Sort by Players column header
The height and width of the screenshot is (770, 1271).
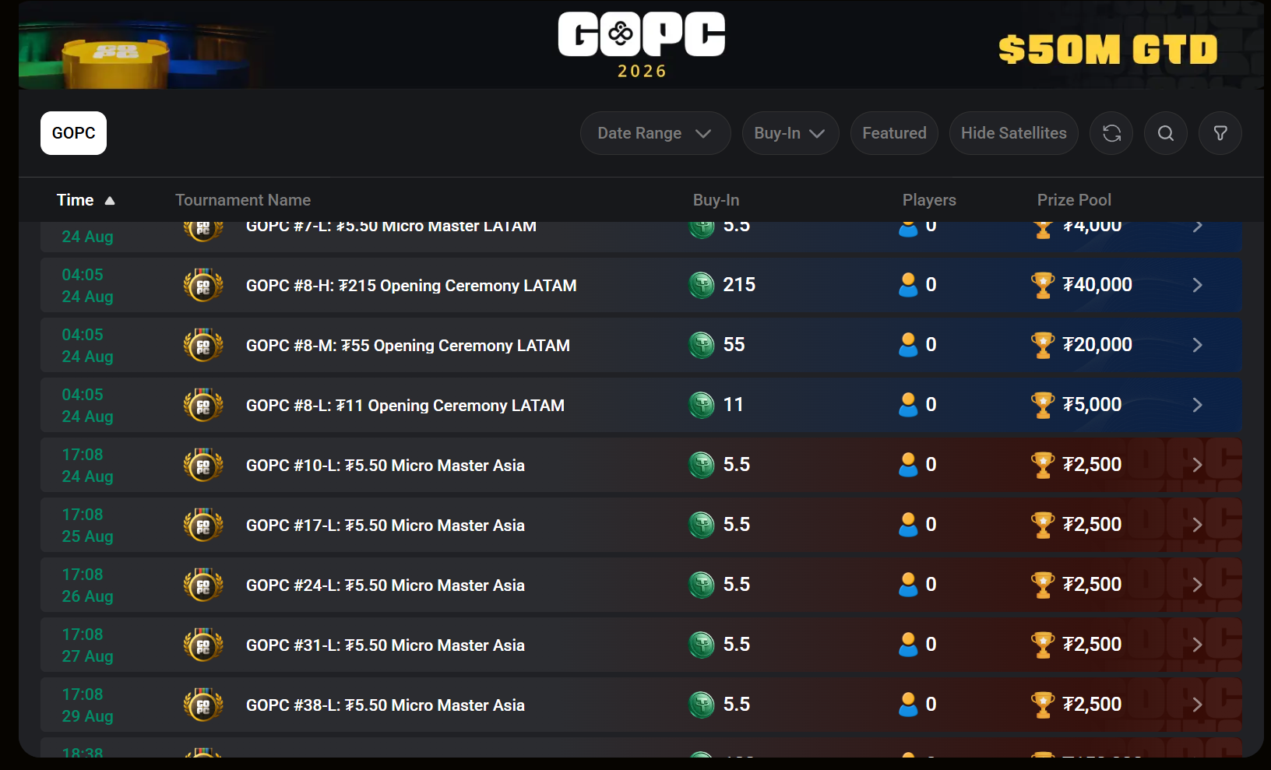click(929, 200)
